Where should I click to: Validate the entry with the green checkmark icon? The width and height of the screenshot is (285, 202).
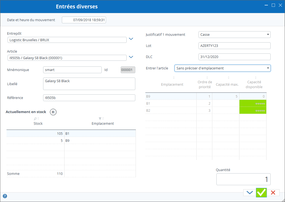(x=261, y=193)
